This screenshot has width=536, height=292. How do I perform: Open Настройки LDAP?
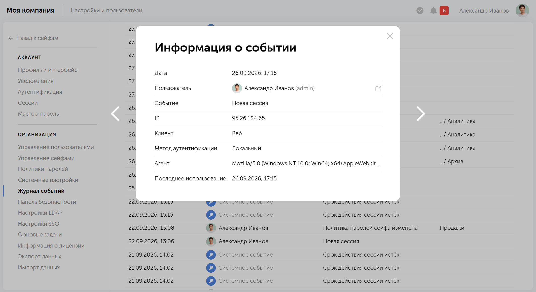click(40, 213)
